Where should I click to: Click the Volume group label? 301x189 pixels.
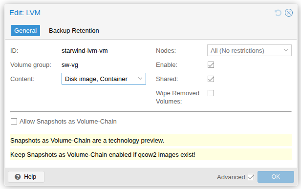pyautogui.click(x=31, y=65)
